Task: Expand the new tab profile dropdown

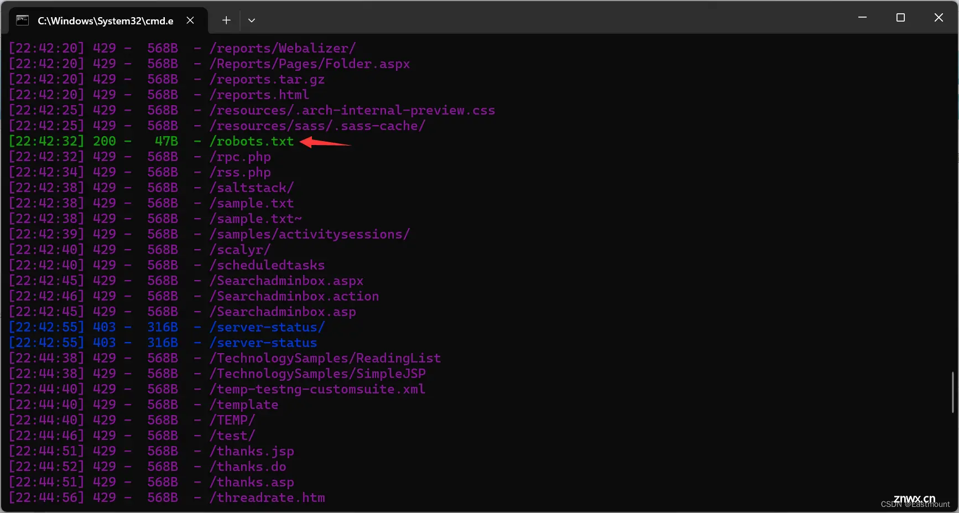Action: click(252, 20)
